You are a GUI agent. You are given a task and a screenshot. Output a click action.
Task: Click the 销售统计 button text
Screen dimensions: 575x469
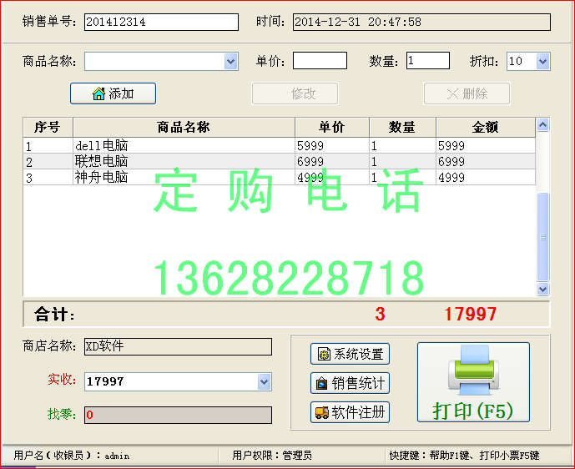tap(358, 384)
